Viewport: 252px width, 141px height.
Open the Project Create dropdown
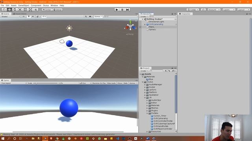click(144, 71)
